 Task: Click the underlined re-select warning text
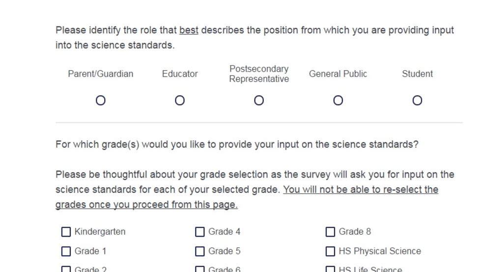247,197
